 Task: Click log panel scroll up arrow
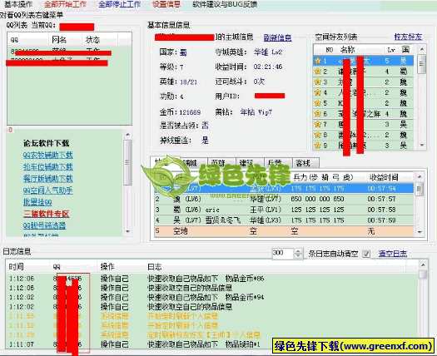(x=423, y=265)
